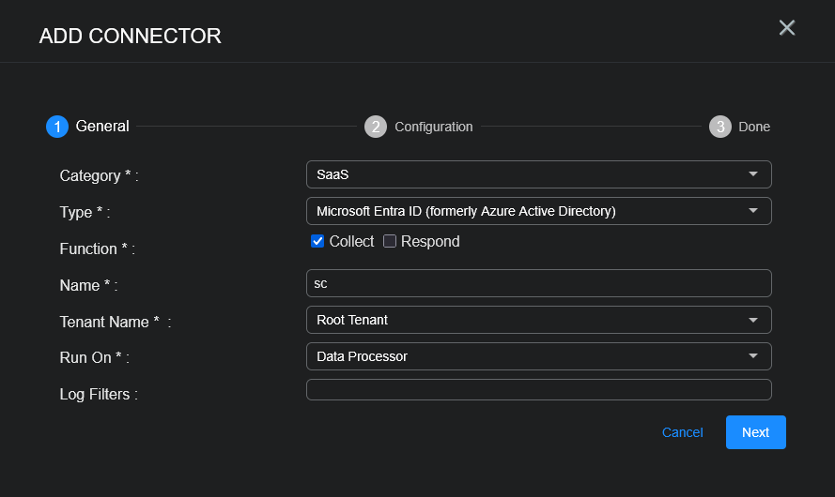
Task: Click the Run On dropdown caret arrow
Action: click(x=752, y=356)
